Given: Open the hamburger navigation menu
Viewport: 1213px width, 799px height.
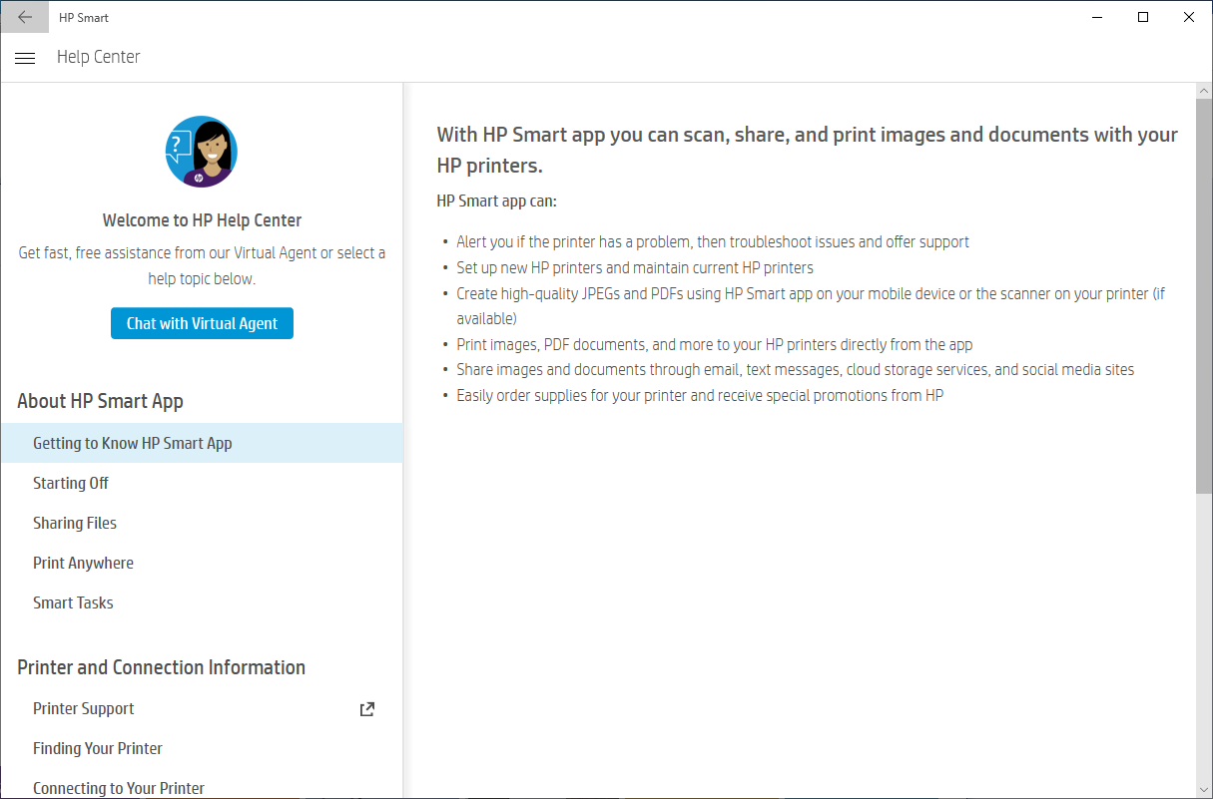Looking at the screenshot, I should pyautogui.click(x=25, y=58).
